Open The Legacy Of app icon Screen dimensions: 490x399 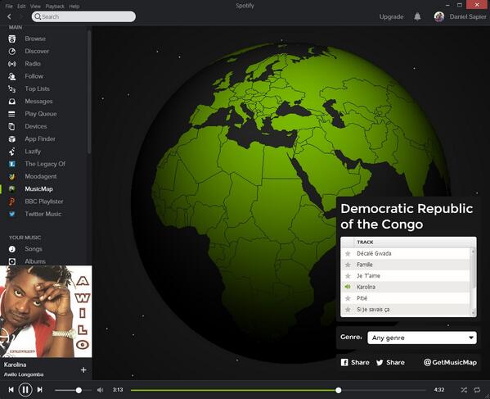[x=12, y=164]
